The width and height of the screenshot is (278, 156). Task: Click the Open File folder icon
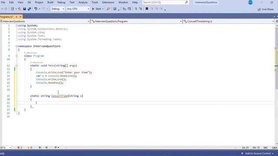point(20,9)
